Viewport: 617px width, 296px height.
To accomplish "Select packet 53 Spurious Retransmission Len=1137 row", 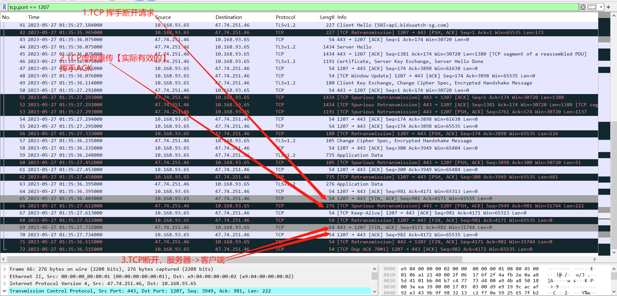I will click(299, 112).
